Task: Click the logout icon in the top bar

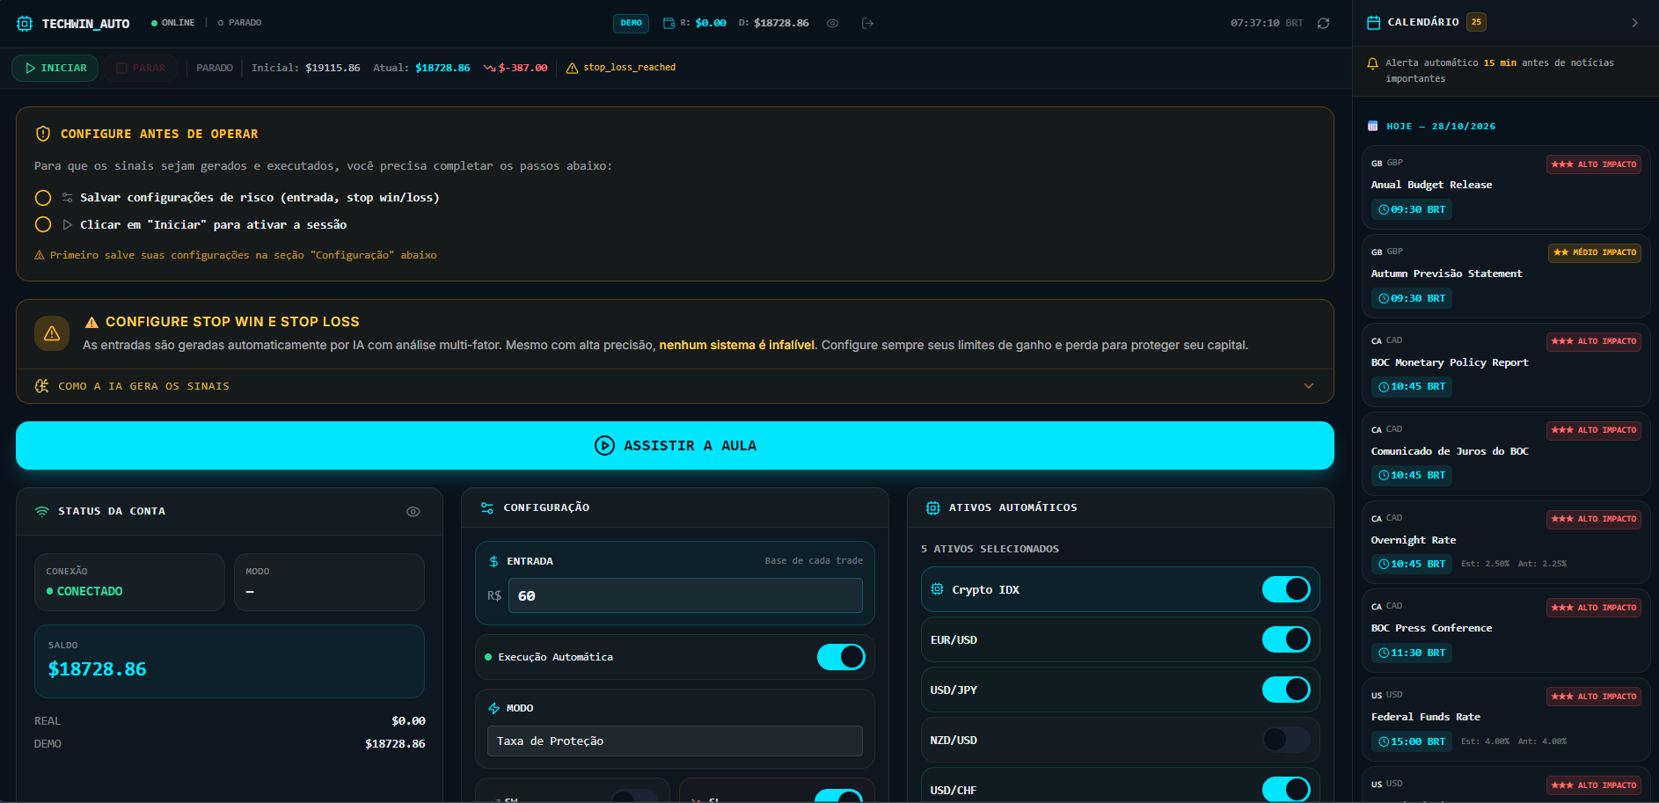Action: tap(867, 24)
